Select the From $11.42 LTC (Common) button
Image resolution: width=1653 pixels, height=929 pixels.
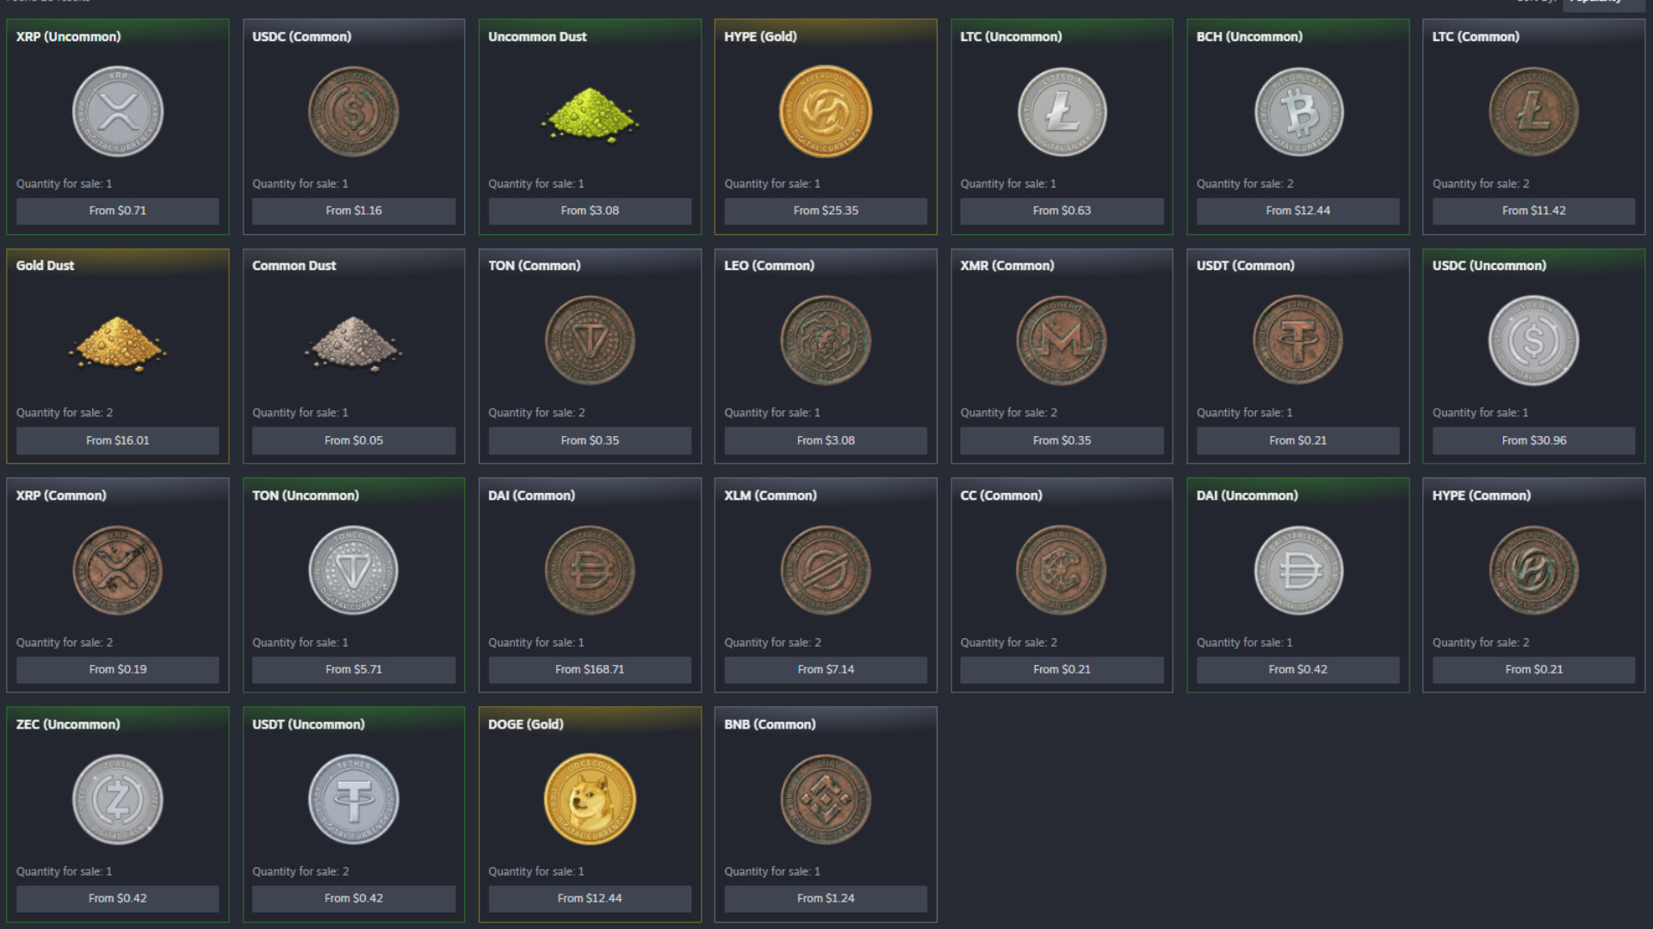pyautogui.click(x=1534, y=211)
